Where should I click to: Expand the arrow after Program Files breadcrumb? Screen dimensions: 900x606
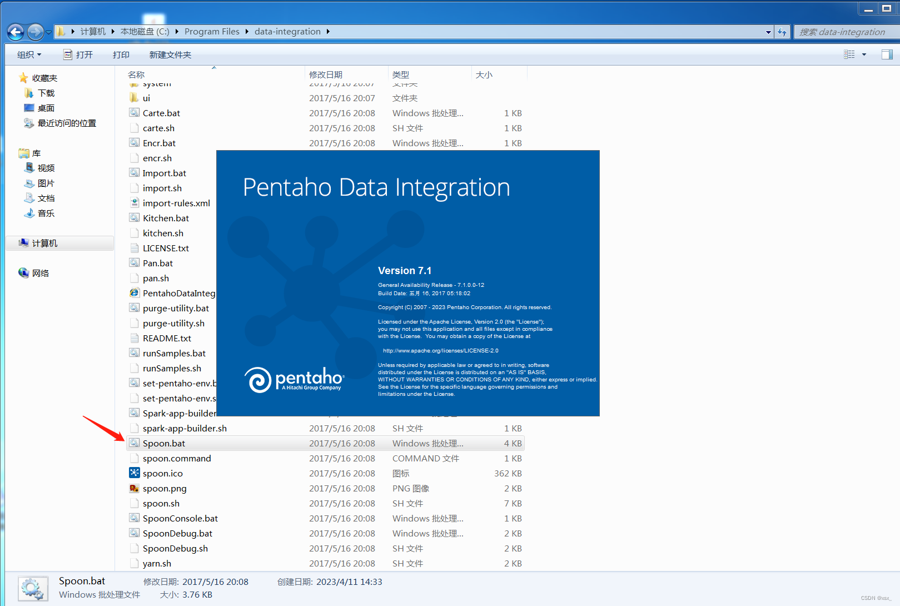247,32
